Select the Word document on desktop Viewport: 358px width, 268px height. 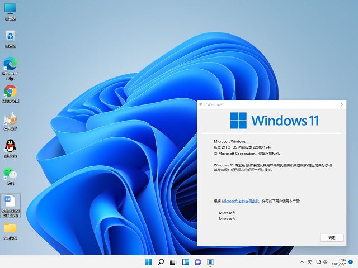pyautogui.click(x=10, y=201)
